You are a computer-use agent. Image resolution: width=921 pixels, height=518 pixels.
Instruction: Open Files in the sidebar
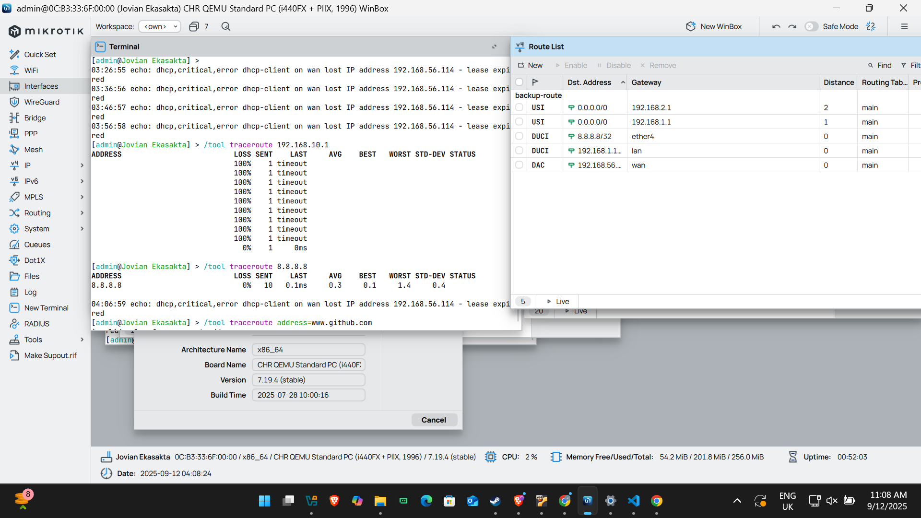coord(32,276)
